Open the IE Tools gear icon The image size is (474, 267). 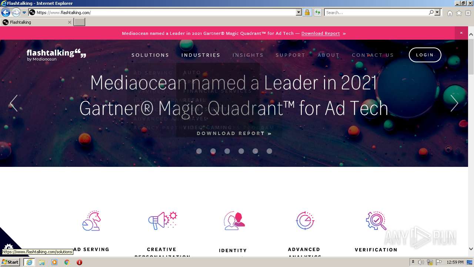468,13
